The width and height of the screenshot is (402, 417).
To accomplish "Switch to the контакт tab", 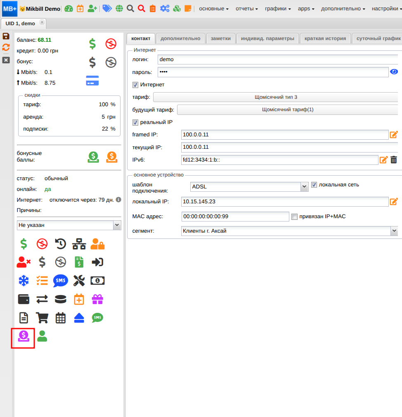I will 141,38.
